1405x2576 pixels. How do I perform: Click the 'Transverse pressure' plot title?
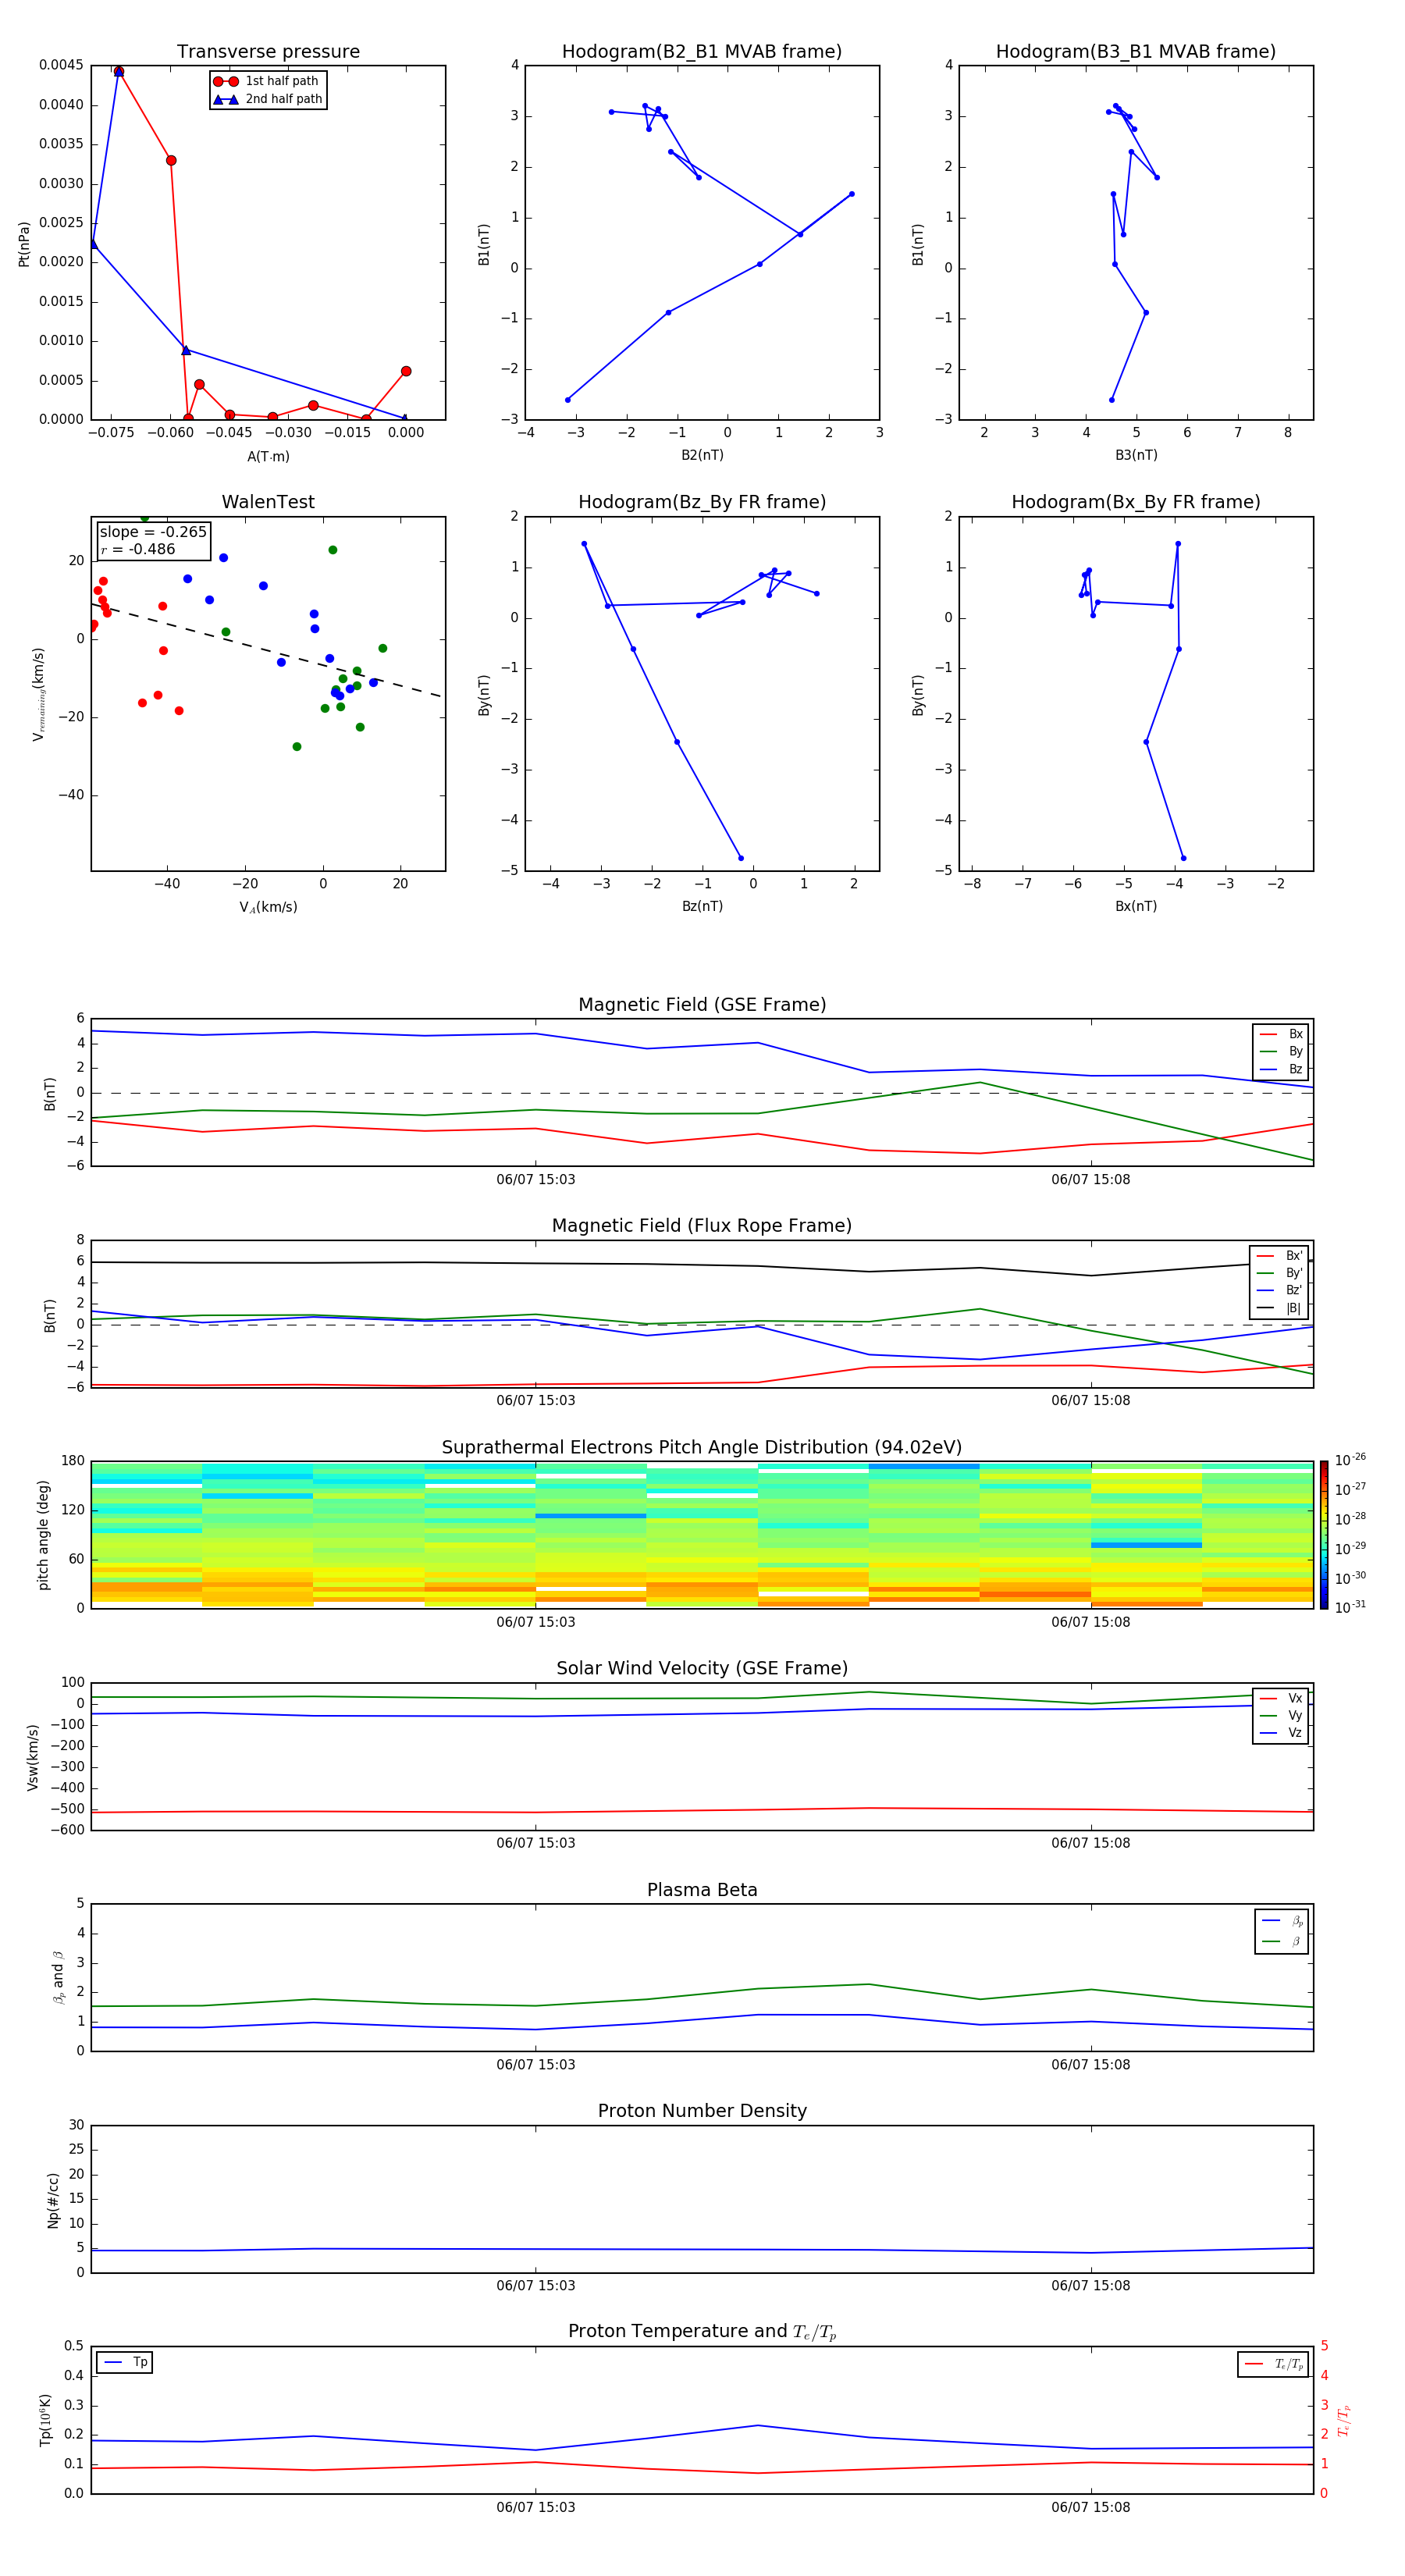click(268, 52)
